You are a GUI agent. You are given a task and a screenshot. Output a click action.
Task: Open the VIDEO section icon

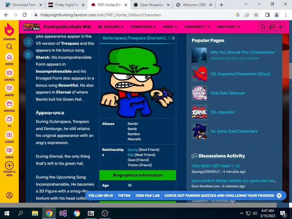point(9,135)
